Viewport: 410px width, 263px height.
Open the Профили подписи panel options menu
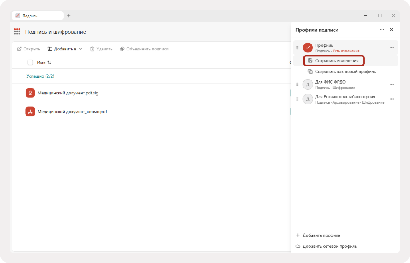[x=382, y=30]
